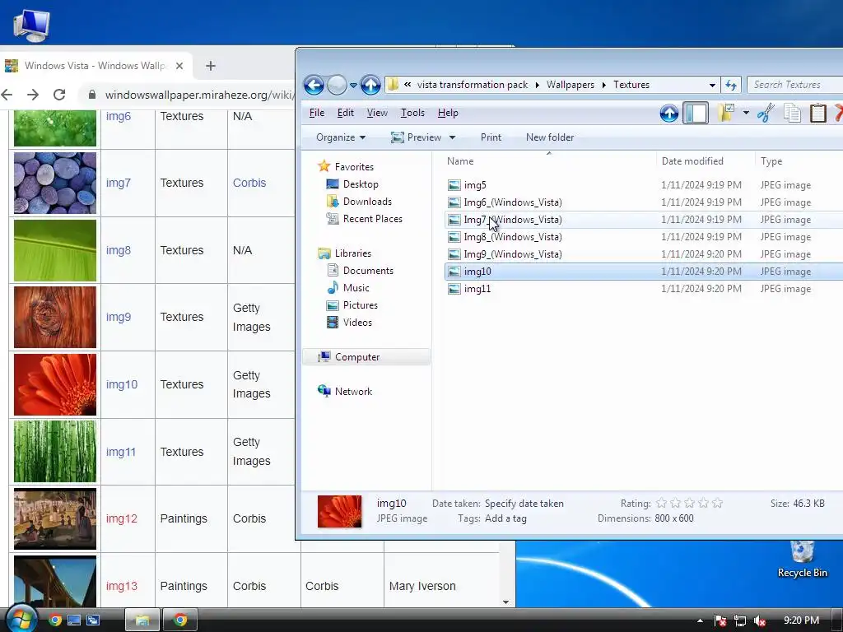Set the fifth rating star for img10
Image resolution: width=843 pixels, height=632 pixels.
[717, 504]
